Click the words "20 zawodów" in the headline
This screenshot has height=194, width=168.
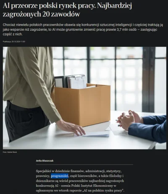pyautogui.click(x=61, y=14)
